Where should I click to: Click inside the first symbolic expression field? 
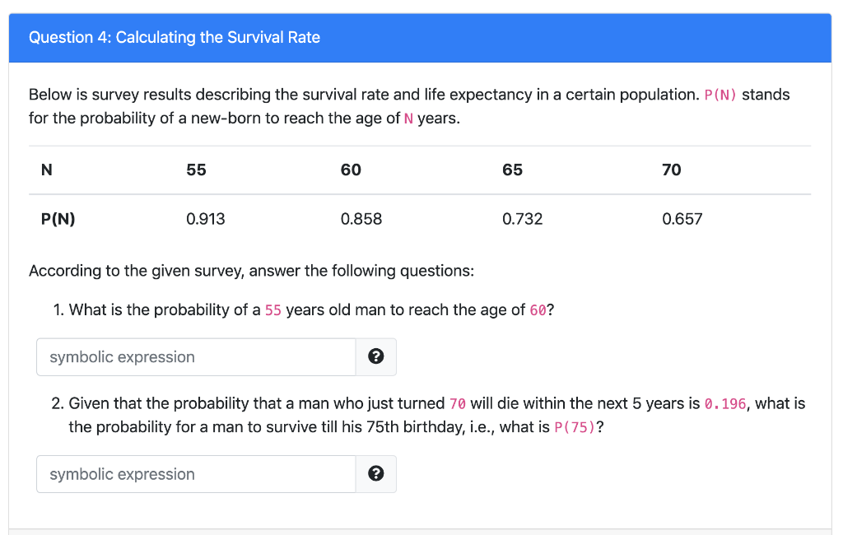[195, 356]
